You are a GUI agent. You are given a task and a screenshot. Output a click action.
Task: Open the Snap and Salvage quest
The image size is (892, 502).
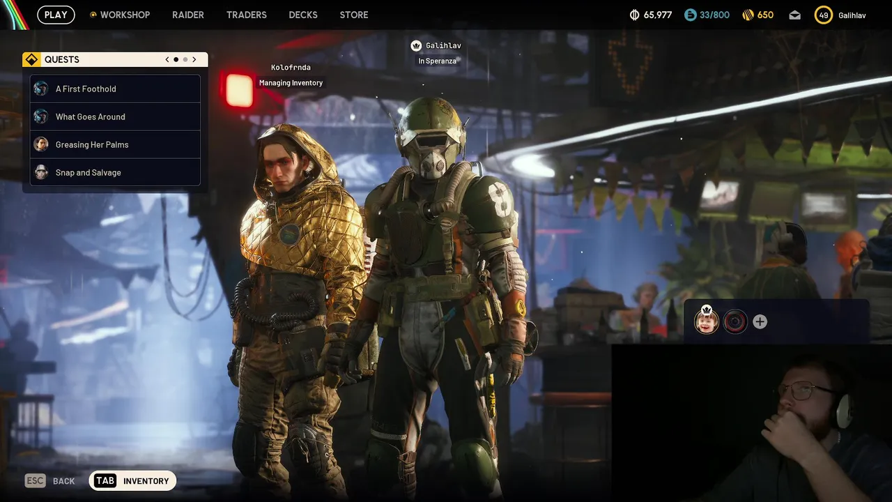[115, 172]
